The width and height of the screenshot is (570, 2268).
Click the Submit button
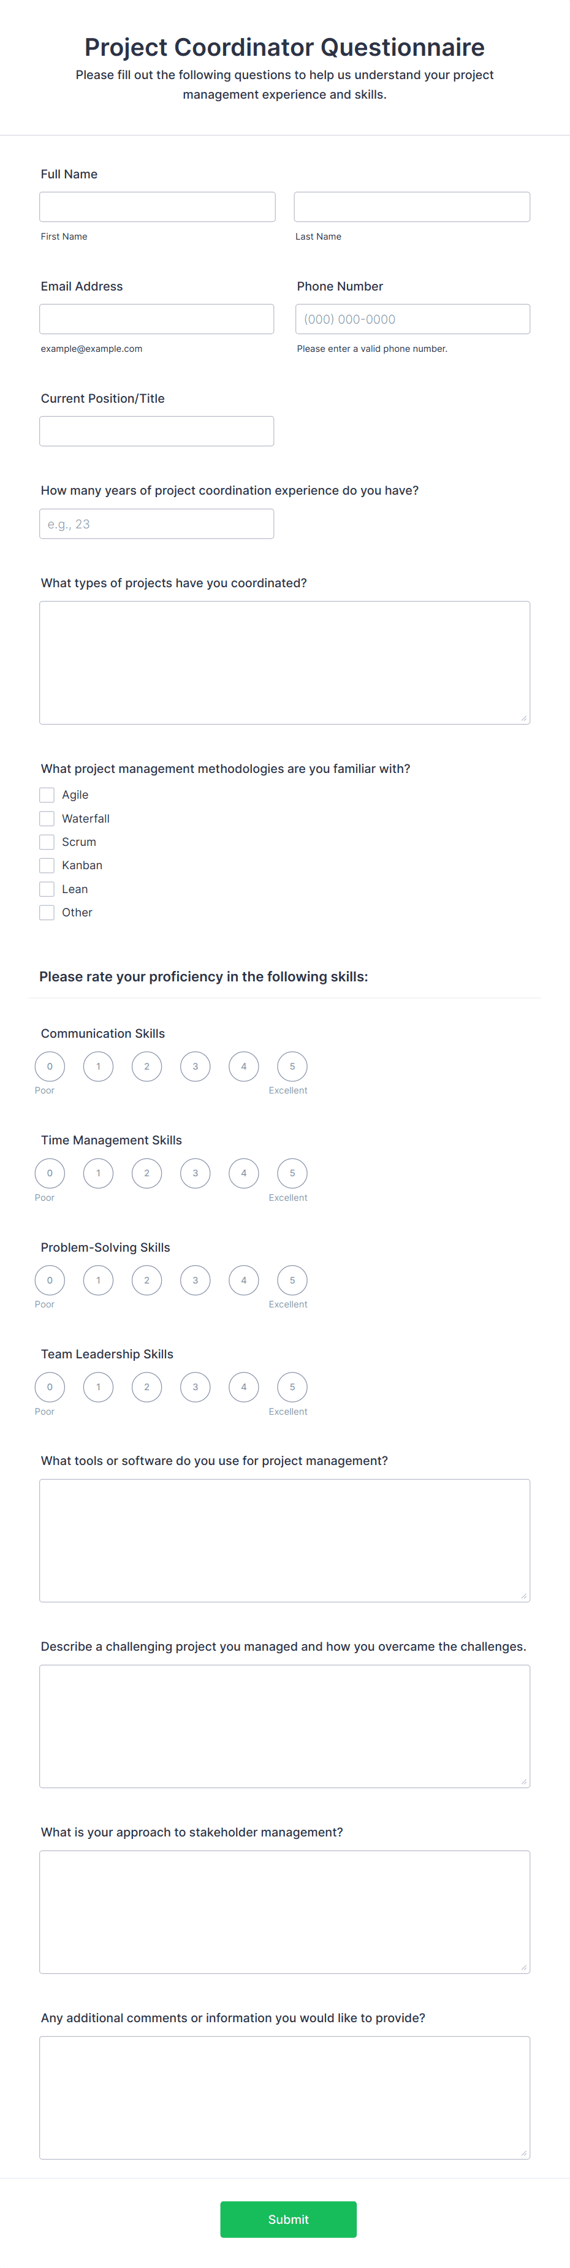pyautogui.click(x=288, y=2220)
